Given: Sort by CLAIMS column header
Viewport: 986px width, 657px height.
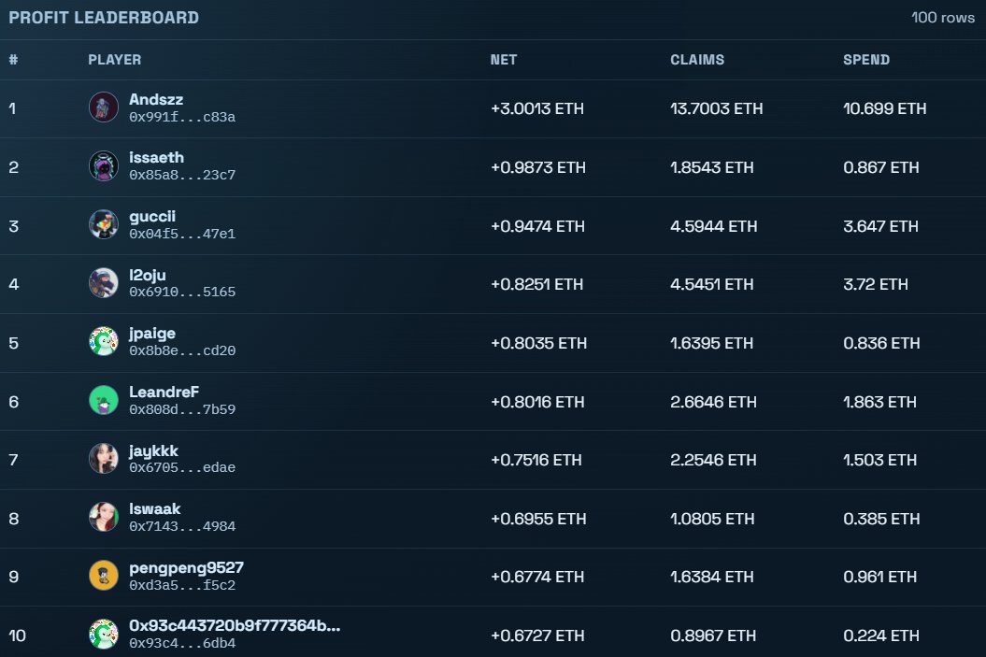Looking at the screenshot, I should click(696, 60).
